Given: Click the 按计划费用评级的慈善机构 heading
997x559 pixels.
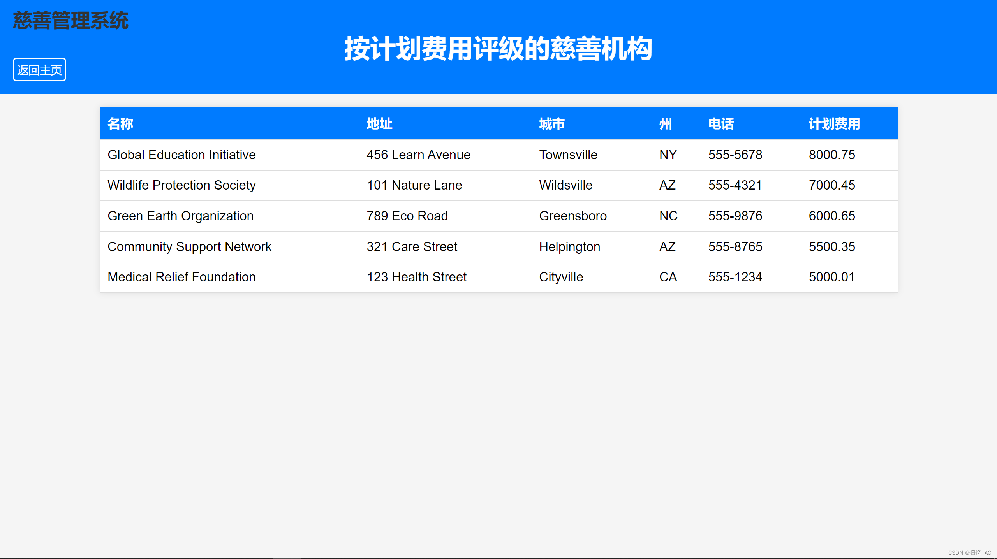Looking at the screenshot, I should tap(498, 48).
